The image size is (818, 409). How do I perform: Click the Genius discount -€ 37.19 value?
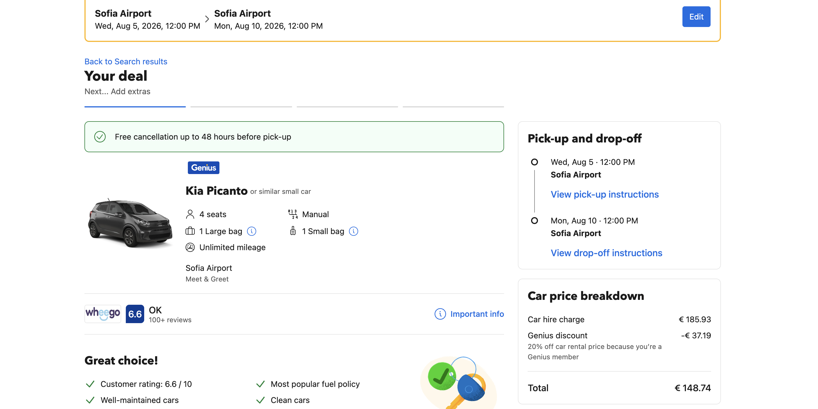[696, 335]
